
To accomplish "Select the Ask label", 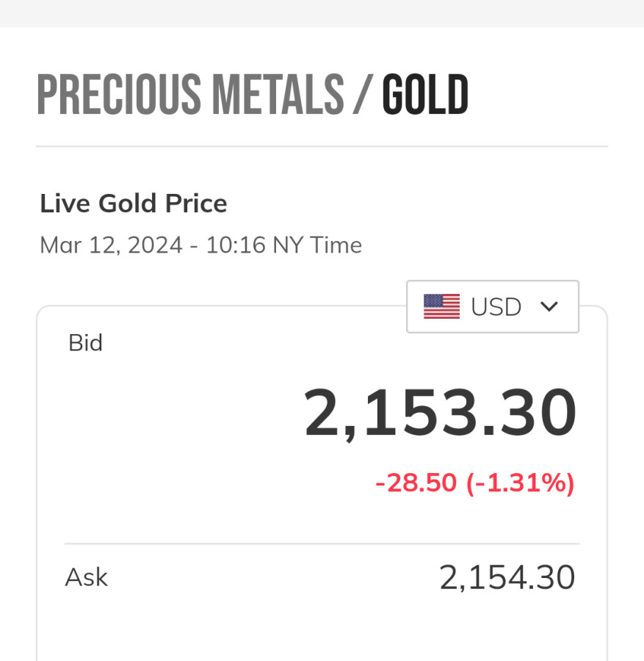I will [86, 577].
